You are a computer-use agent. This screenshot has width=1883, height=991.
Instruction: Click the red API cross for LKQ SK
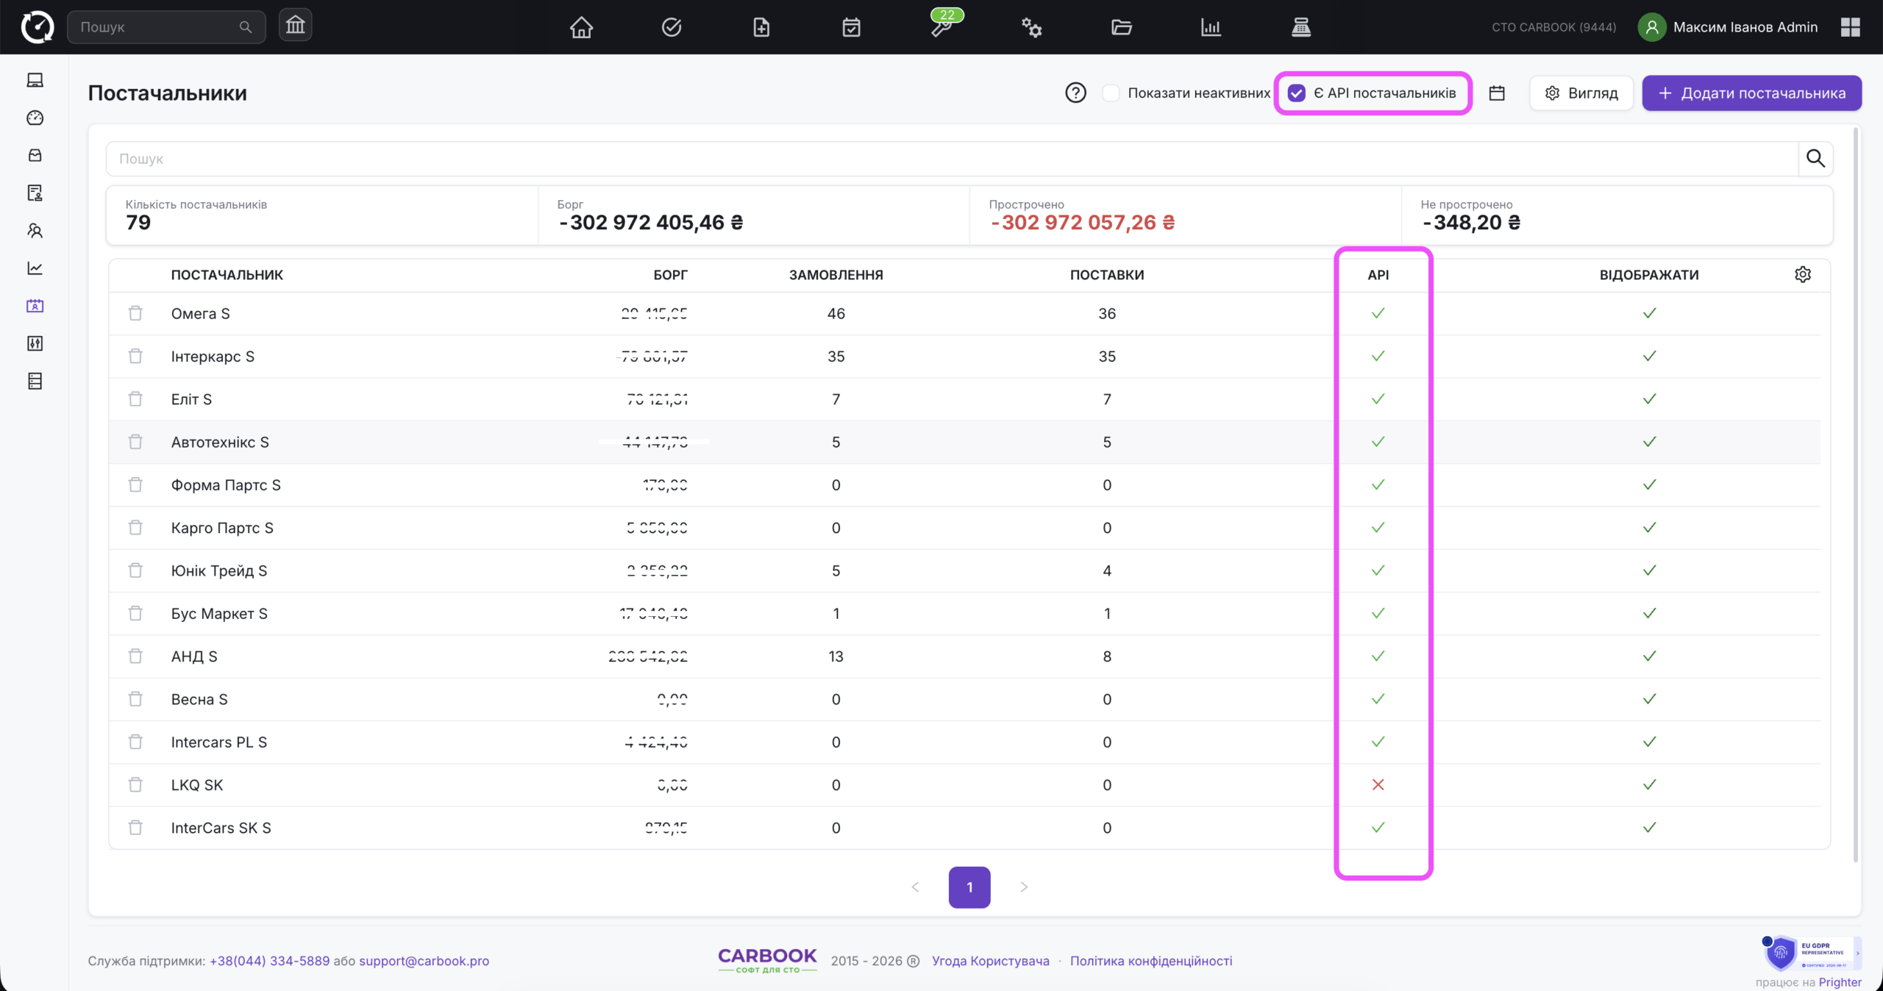[1378, 784]
